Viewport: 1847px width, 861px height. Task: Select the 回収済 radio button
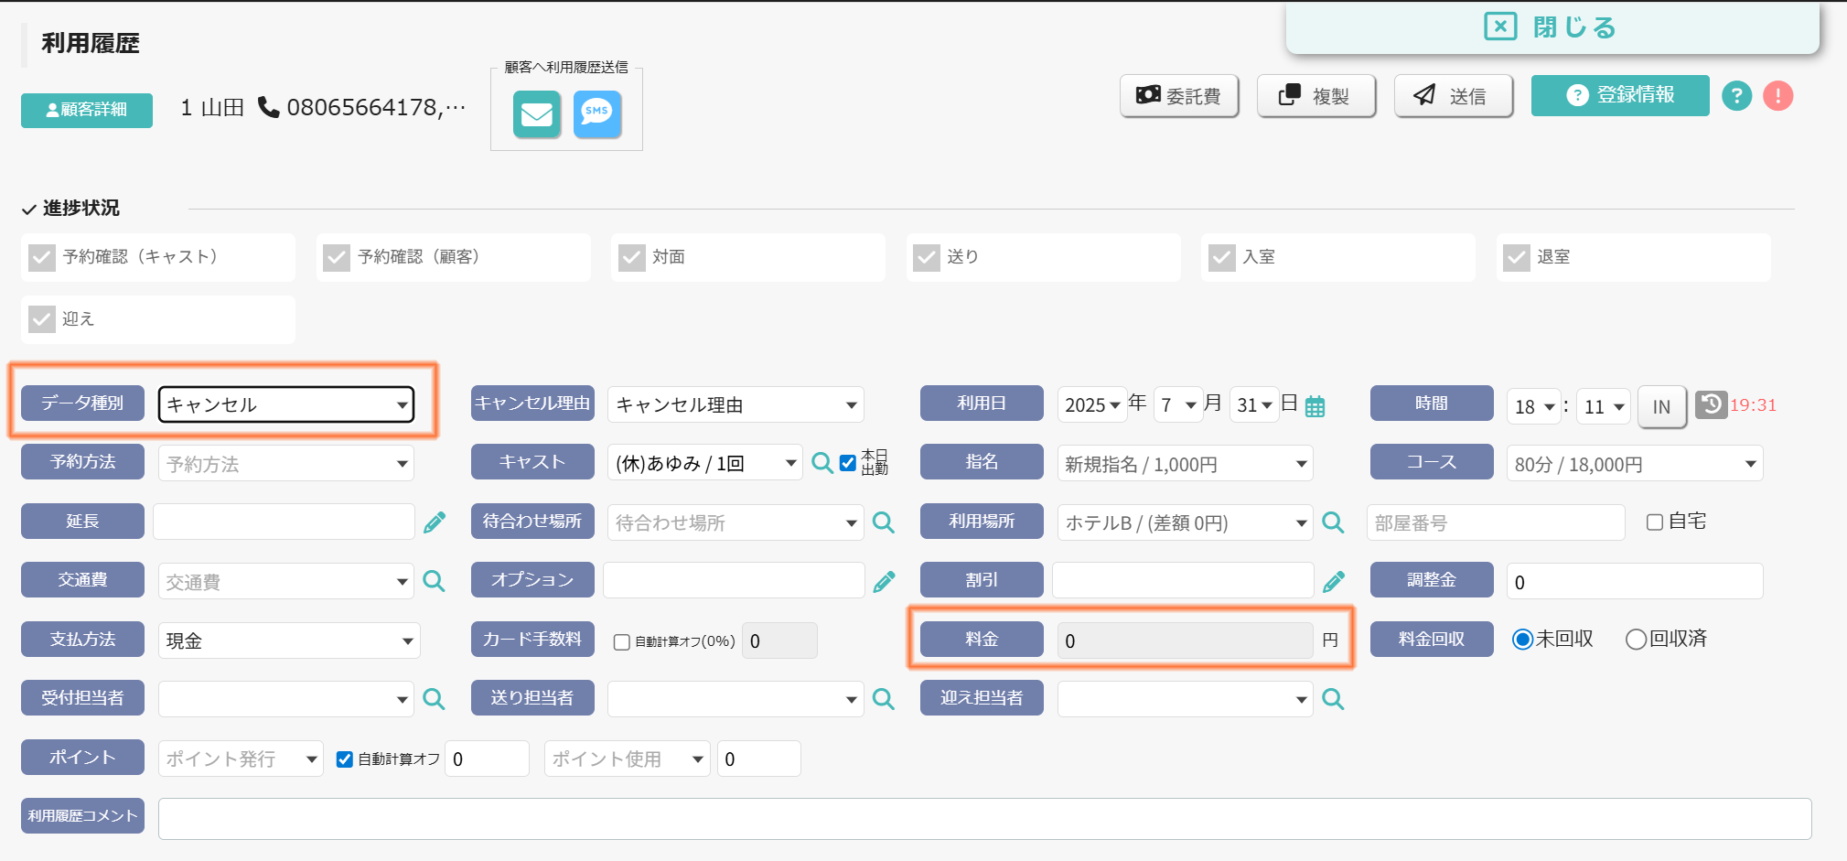coord(1636,640)
